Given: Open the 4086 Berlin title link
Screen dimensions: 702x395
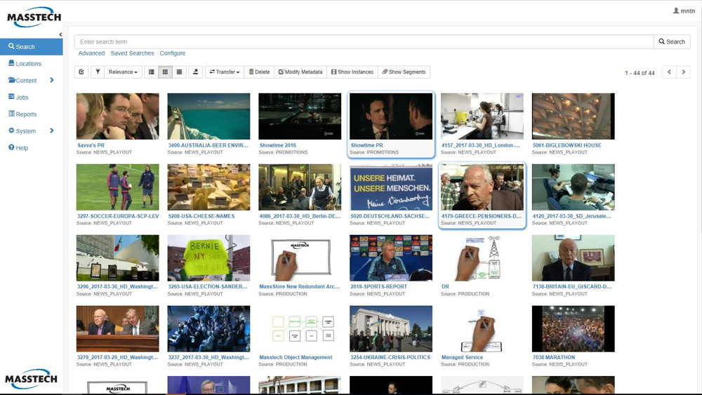Looking at the screenshot, I should pyautogui.click(x=300, y=216).
